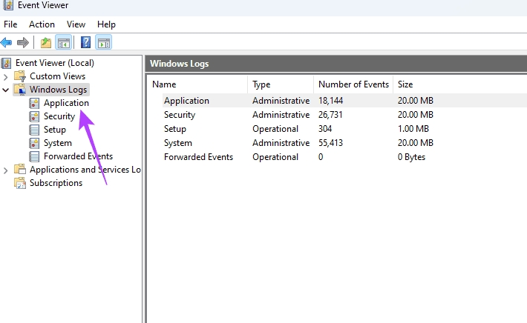Expand Applications and Services Logs node
Image resolution: width=527 pixels, height=323 pixels.
point(7,170)
